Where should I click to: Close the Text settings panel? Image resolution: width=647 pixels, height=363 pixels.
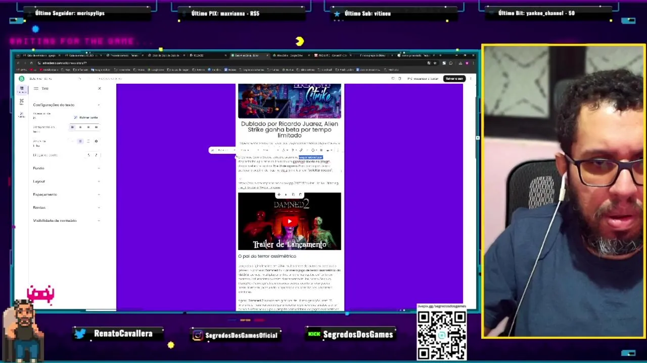pos(100,88)
